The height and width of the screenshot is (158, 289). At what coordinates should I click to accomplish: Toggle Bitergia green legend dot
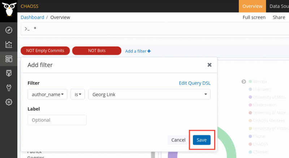tap(250, 81)
